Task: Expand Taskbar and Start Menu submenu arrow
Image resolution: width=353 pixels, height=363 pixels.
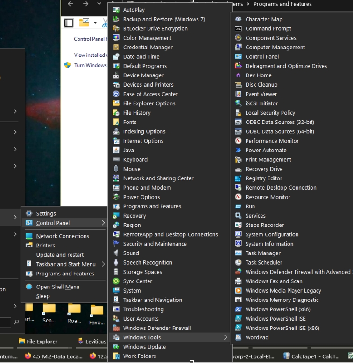Action: (x=103, y=264)
